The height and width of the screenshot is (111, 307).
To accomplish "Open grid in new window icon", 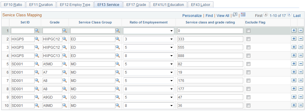I will tap(235, 15).
